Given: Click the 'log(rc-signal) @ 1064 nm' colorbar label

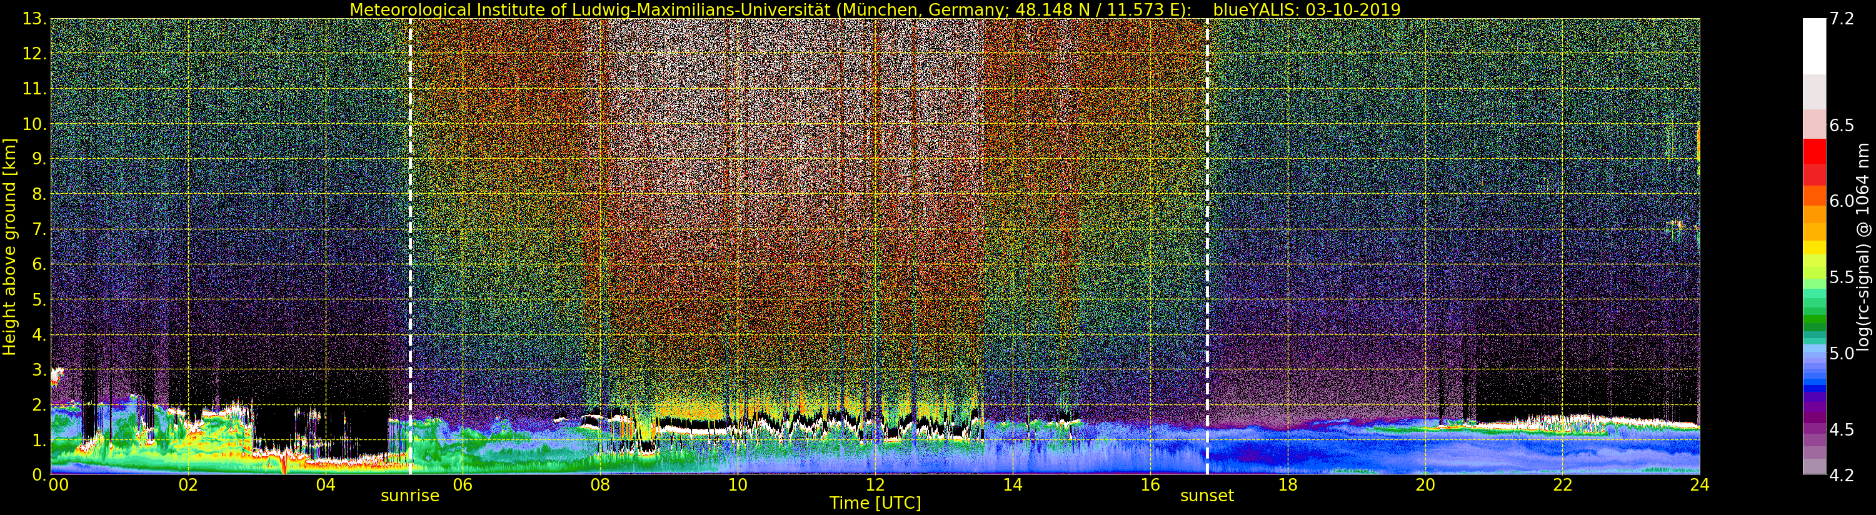Looking at the screenshot, I should coord(1864,246).
